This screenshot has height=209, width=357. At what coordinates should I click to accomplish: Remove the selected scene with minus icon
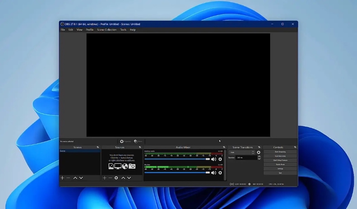point(68,178)
